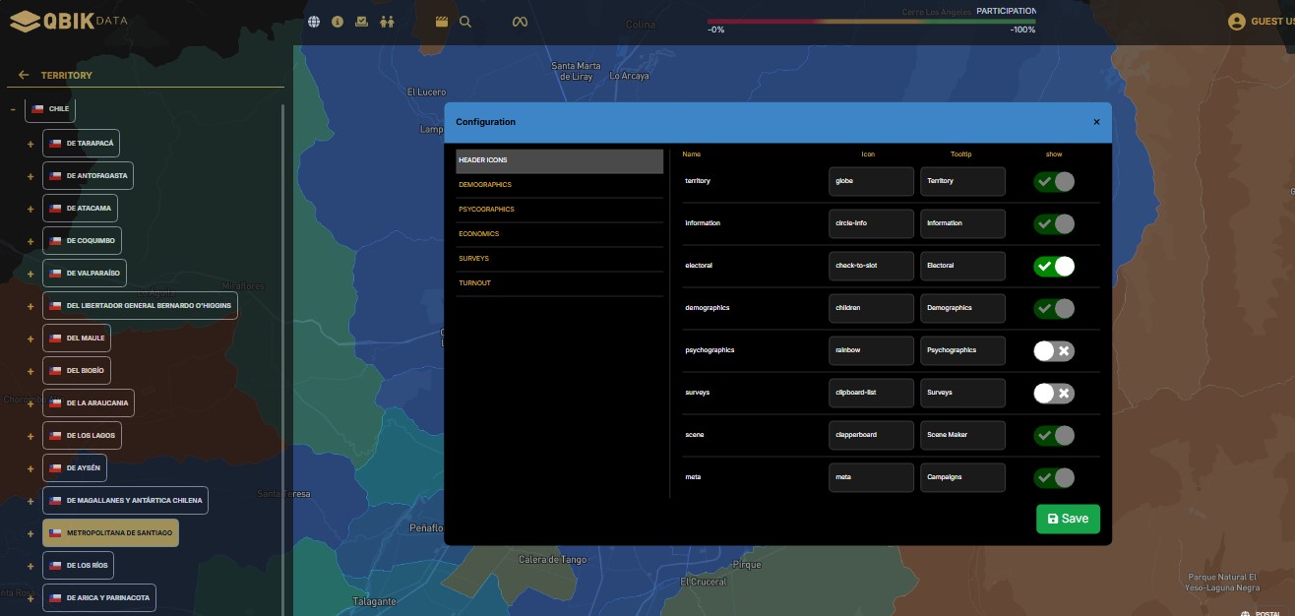Screen dimensions: 1295x616
Task: Open the Demographics children icon
Action: pyautogui.click(x=387, y=22)
